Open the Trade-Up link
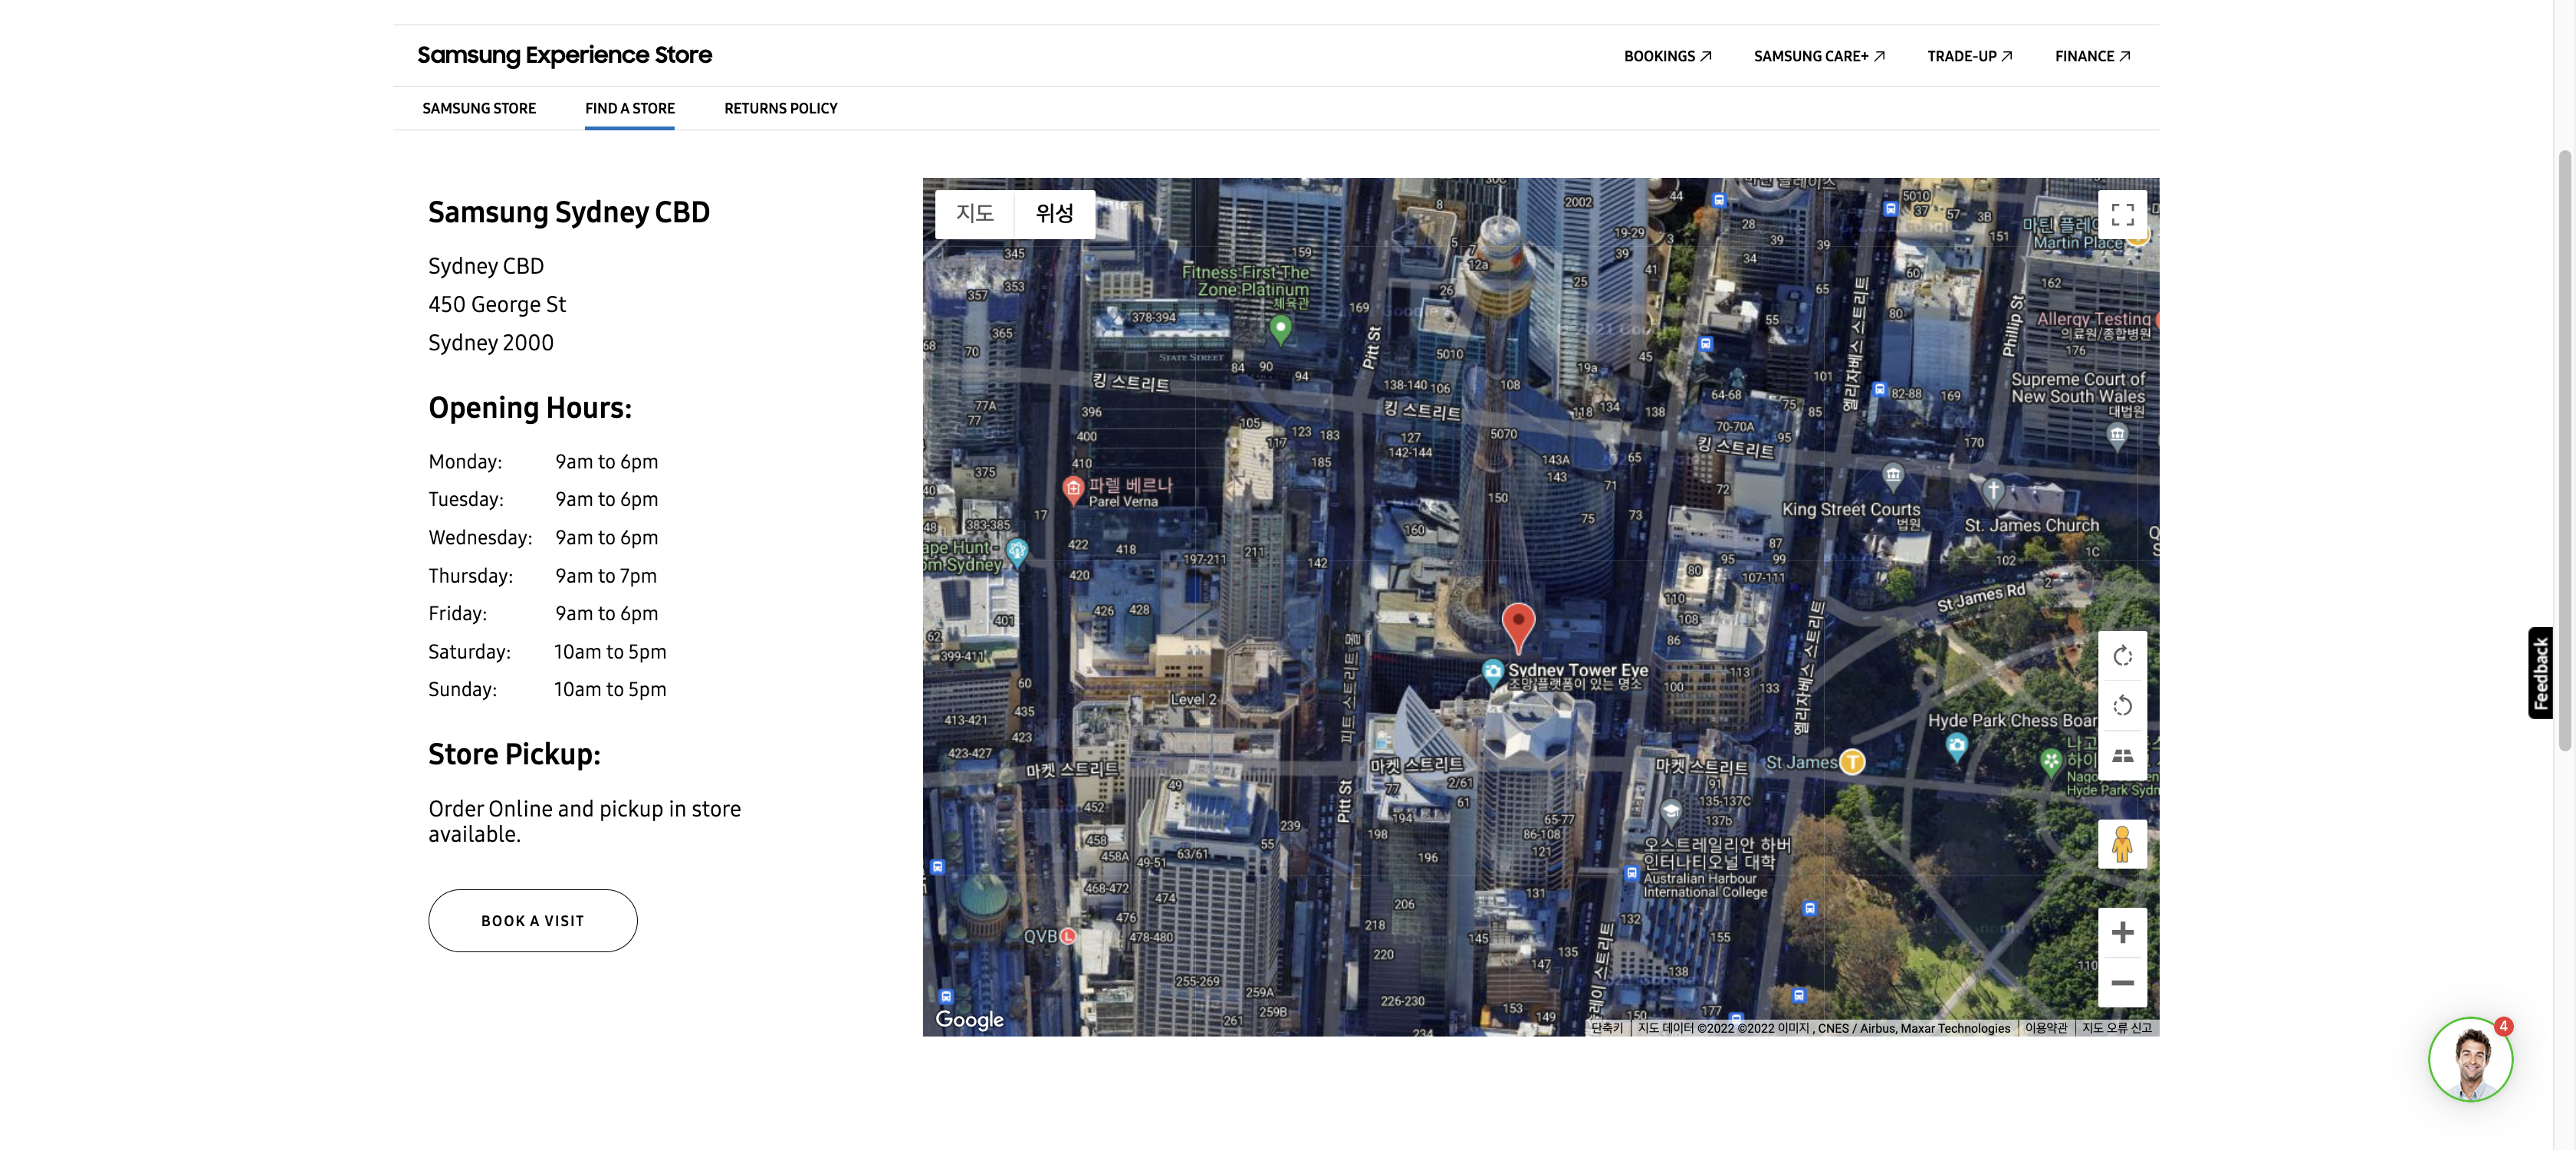Image resolution: width=2576 pixels, height=1150 pixels. 1969,56
